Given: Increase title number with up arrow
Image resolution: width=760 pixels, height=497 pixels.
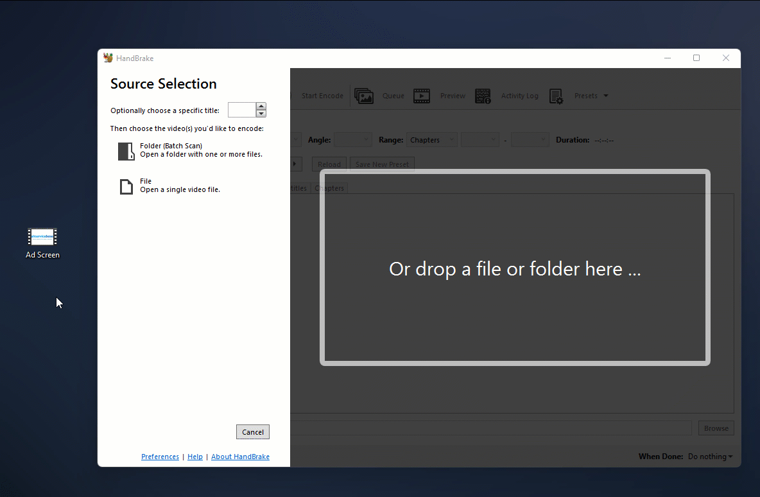Looking at the screenshot, I should (261, 106).
